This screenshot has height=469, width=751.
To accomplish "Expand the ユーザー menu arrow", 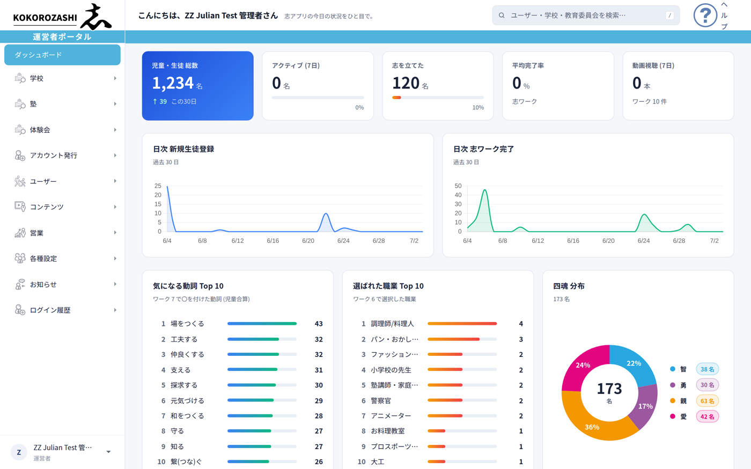I will point(115,181).
